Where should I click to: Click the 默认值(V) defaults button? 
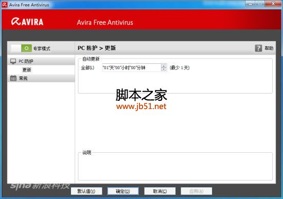[x=86, y=191]
